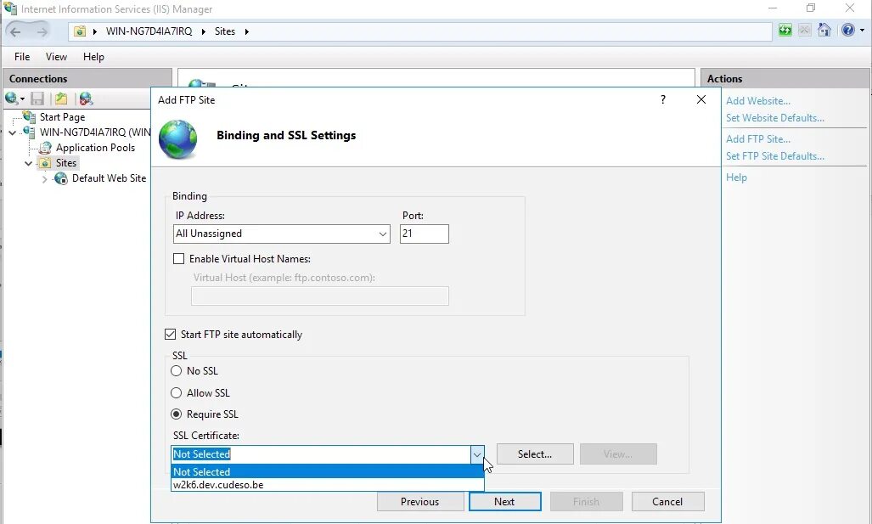
Task: Select Application Pools in tree
Action: [x=95, y=148]
